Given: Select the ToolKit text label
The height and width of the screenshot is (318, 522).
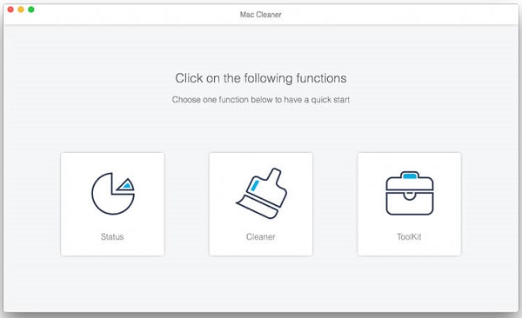Looking at the screenshot, I should (x=409, y=237).
